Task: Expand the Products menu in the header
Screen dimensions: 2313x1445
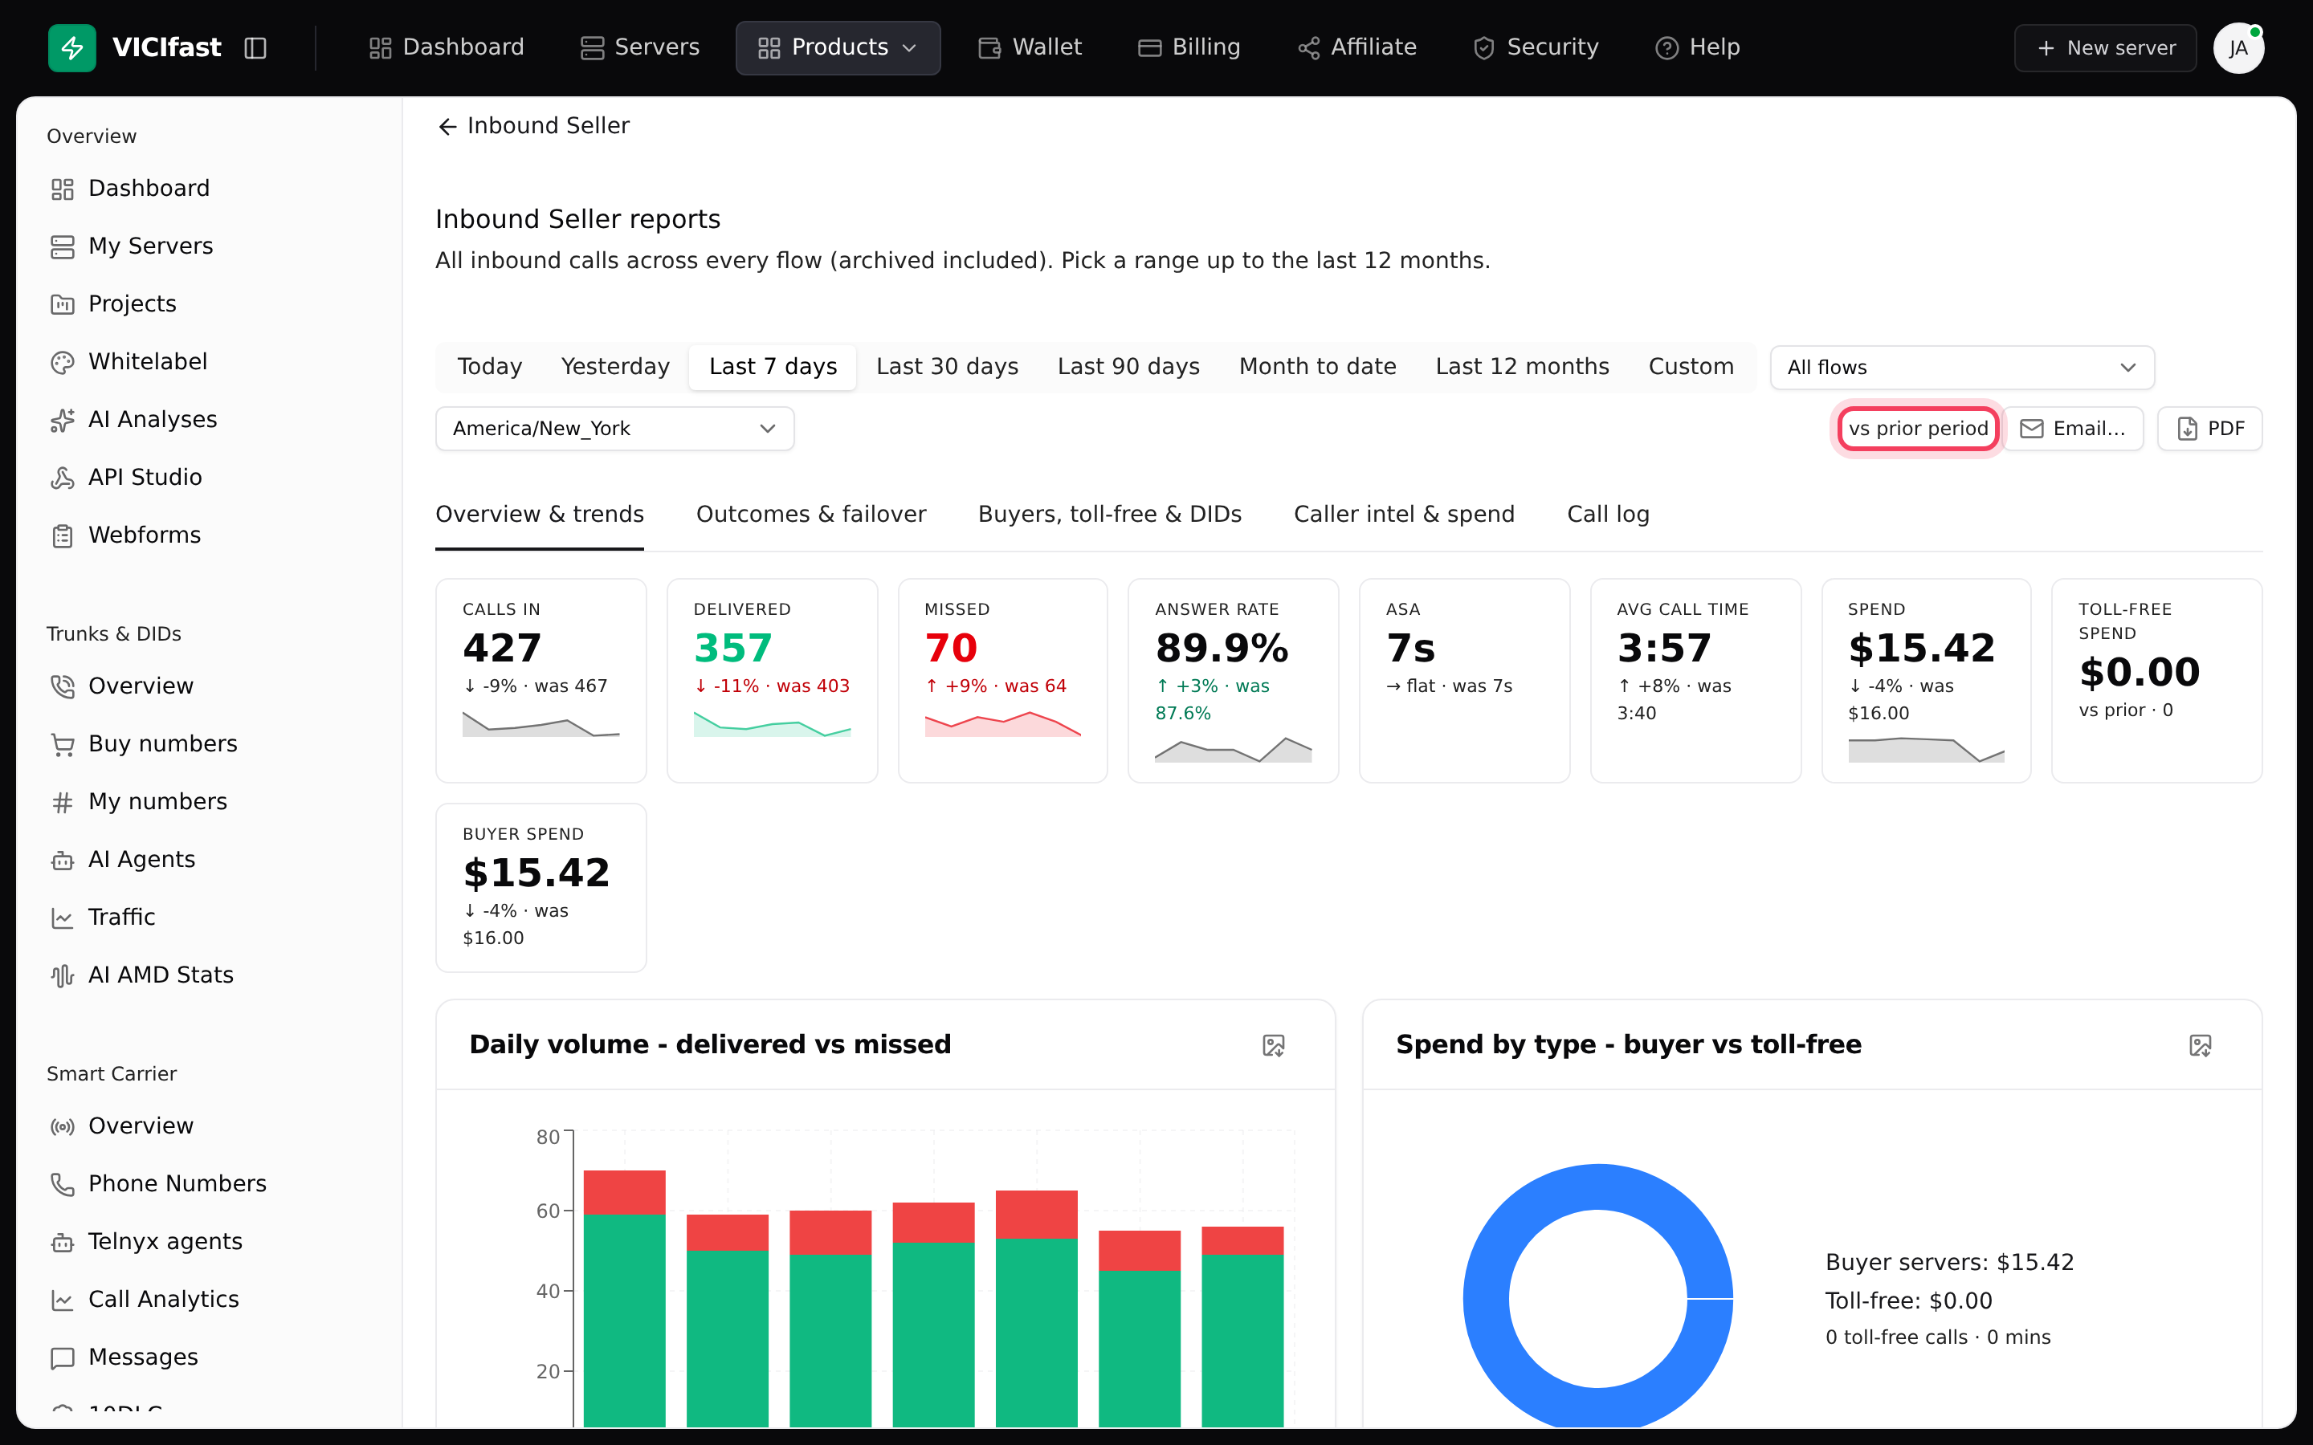Action: [838, 48]
